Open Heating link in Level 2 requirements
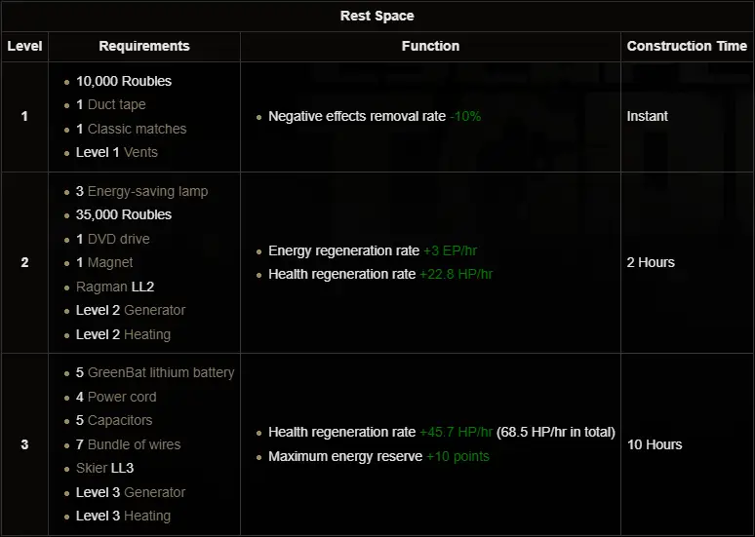 tap(147, 334)
